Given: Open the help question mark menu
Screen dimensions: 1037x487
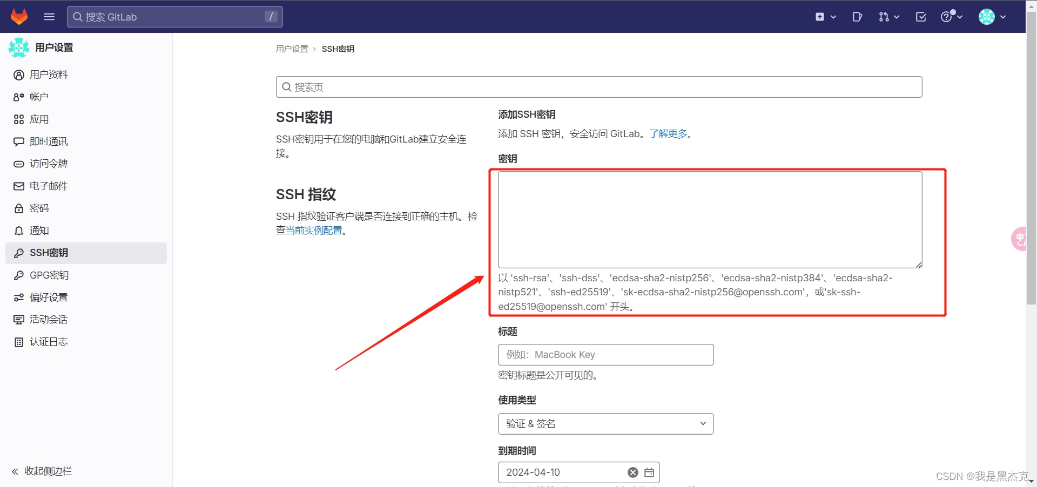Looking at the screenshot, I should [952, 17].
